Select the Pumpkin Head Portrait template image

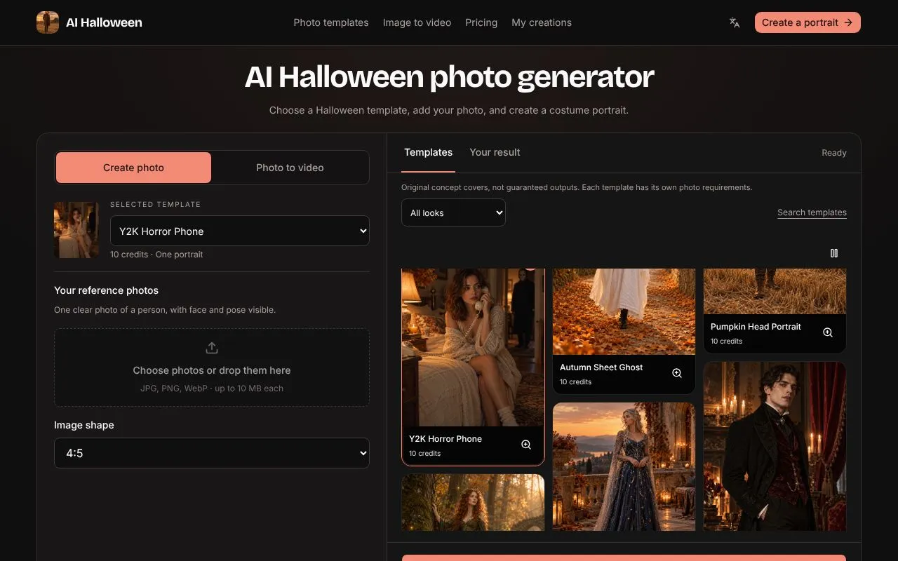tap(775, 291)
